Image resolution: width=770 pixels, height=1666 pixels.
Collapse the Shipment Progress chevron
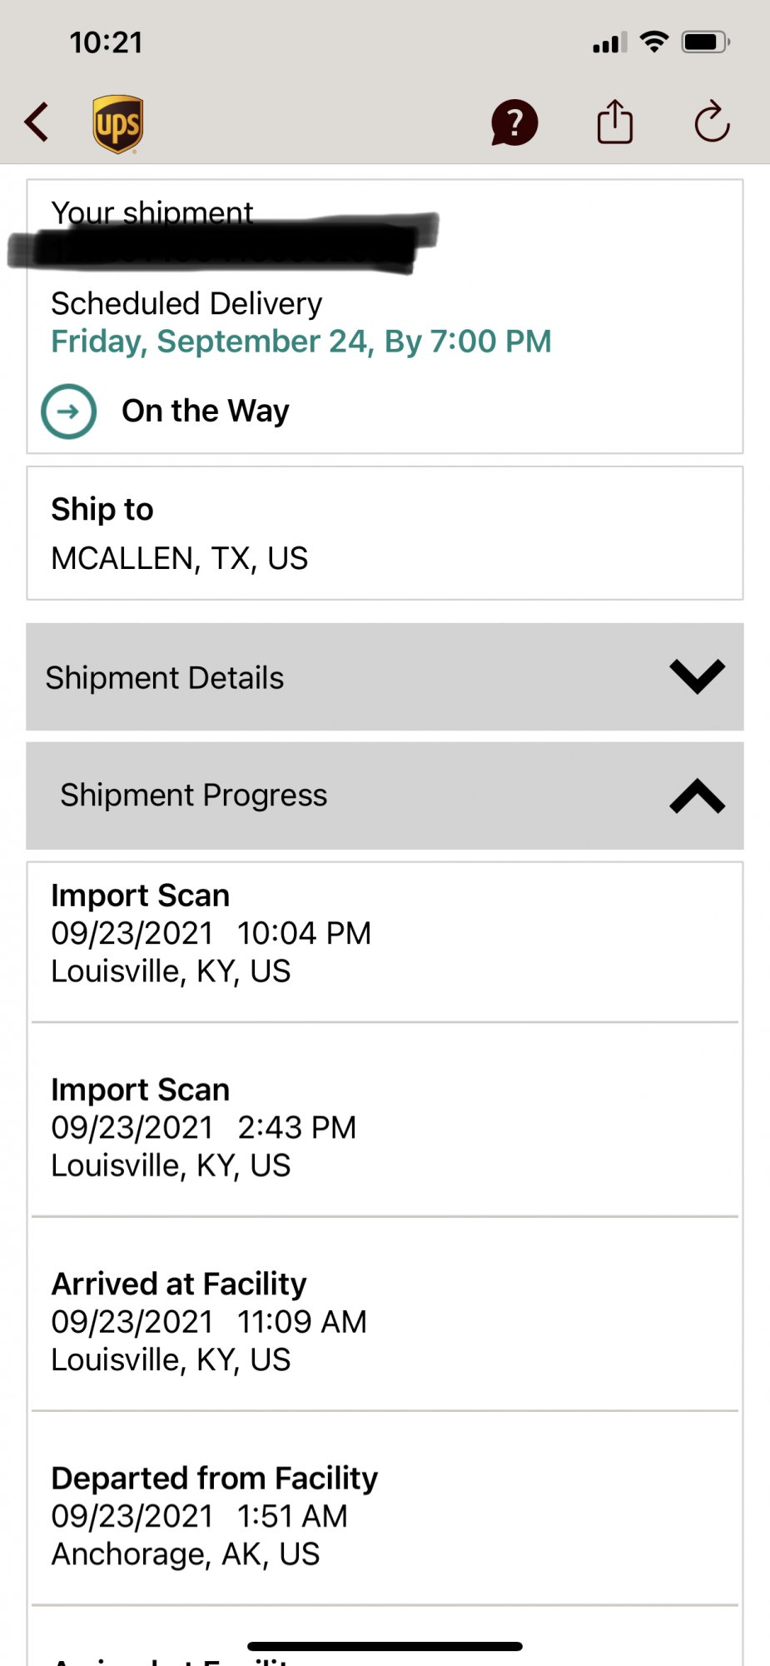click(x=697, y=796)
